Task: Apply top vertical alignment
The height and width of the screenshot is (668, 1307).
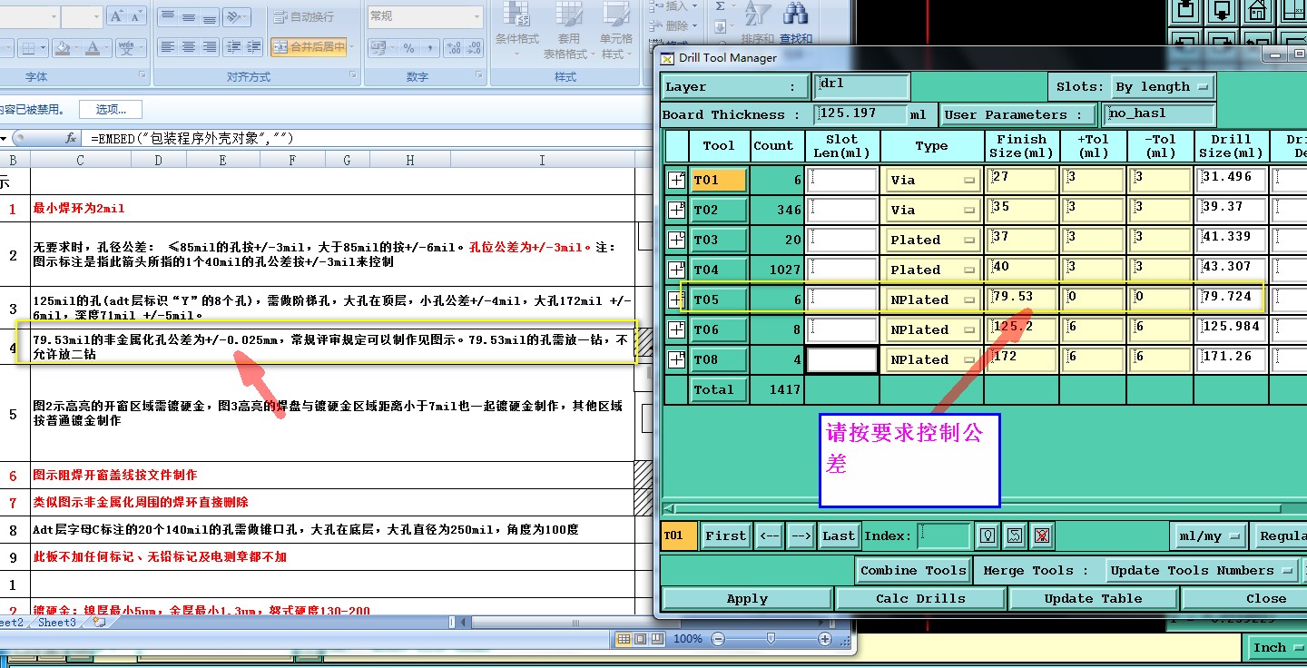Action: click(167, 16)
